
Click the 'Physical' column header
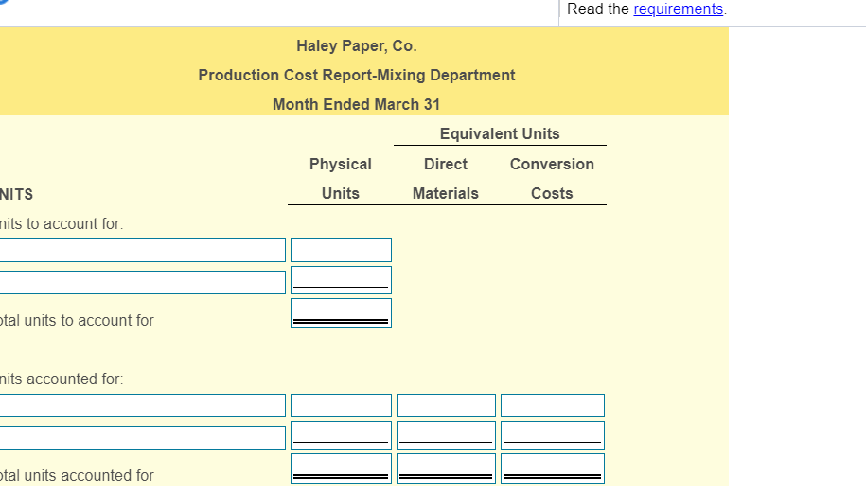tap(340, 164)
